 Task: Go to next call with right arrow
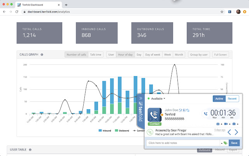pyautogui.click(x=237, y=132)
